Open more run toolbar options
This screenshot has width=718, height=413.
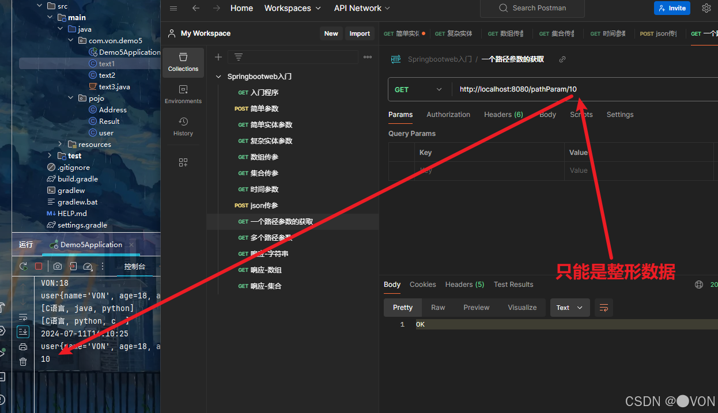[103, 266]
